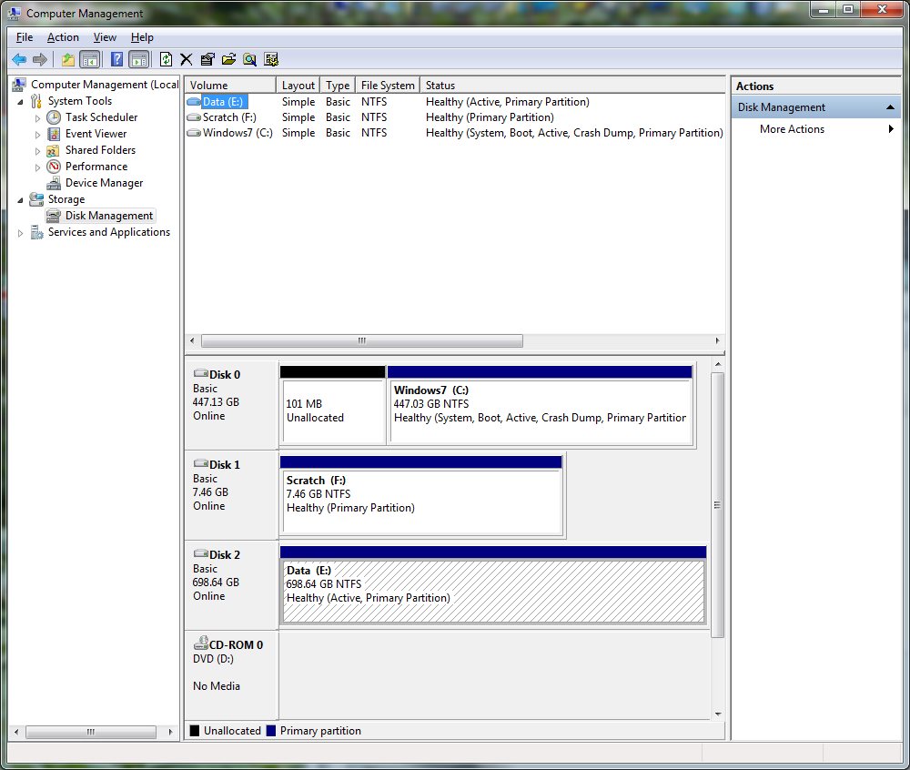Sort by the Layout column header
Viewport: 910px width, 770px height.
[298, 86]
